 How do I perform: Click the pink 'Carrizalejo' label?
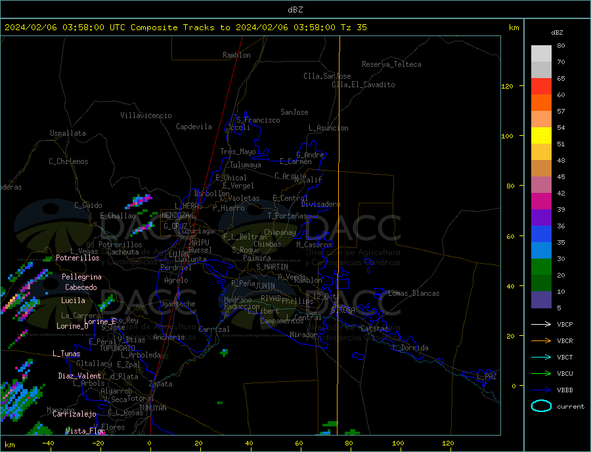[74, 415]
